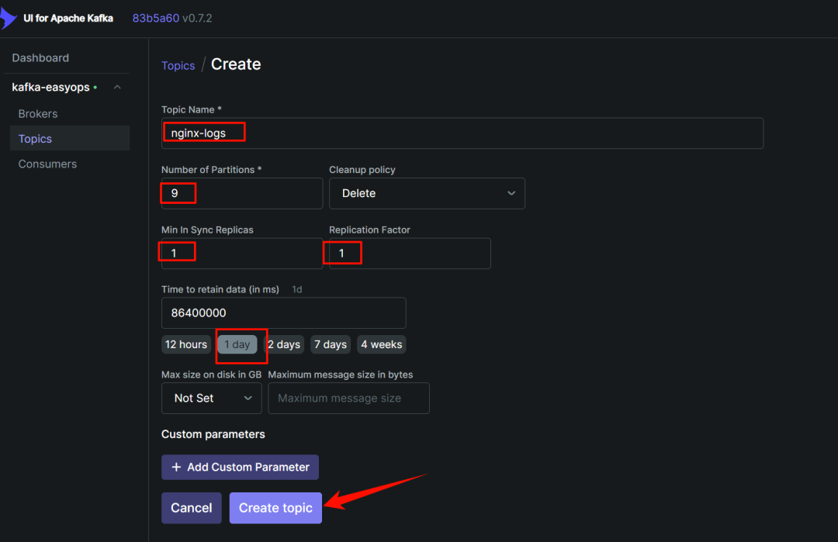
Task: Open the 83b5a60 commit link
Action: tap(155, 18)
